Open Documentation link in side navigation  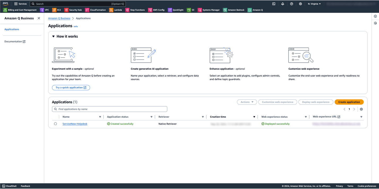(x=15, y=41)
